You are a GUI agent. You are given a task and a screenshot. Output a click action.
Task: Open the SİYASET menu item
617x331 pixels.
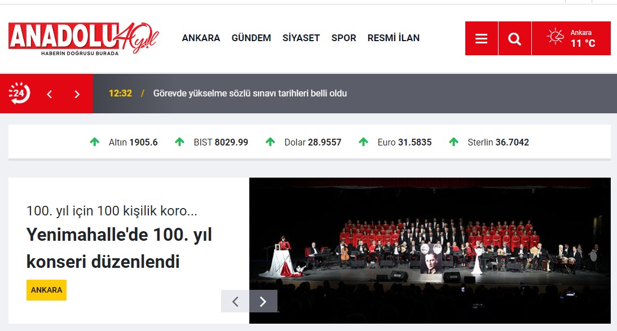point(301,38)
